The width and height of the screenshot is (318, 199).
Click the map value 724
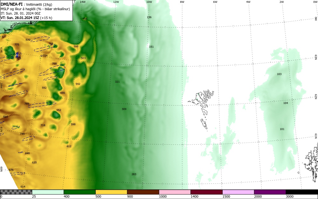click(x=45, y=56)
